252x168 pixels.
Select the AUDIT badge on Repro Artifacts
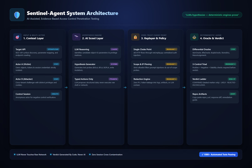tap(233, 94)
